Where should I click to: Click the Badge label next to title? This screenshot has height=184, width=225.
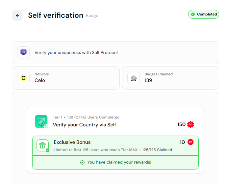point(92,16)
